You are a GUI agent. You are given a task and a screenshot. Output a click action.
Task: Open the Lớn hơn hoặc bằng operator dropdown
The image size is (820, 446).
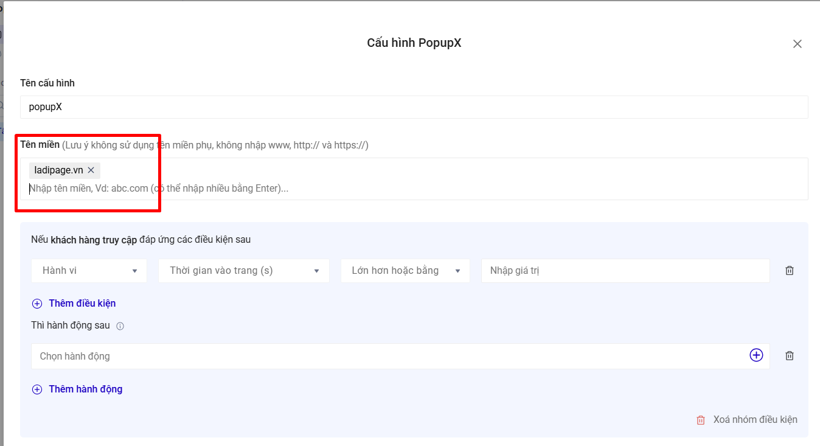tap(406, 271)
